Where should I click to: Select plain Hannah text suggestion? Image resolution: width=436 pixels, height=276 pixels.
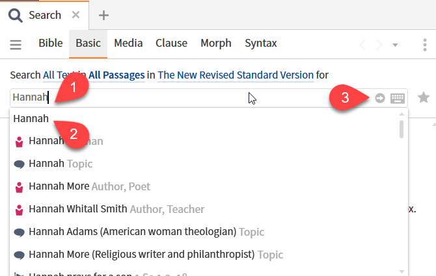click(x=31, y=119)
